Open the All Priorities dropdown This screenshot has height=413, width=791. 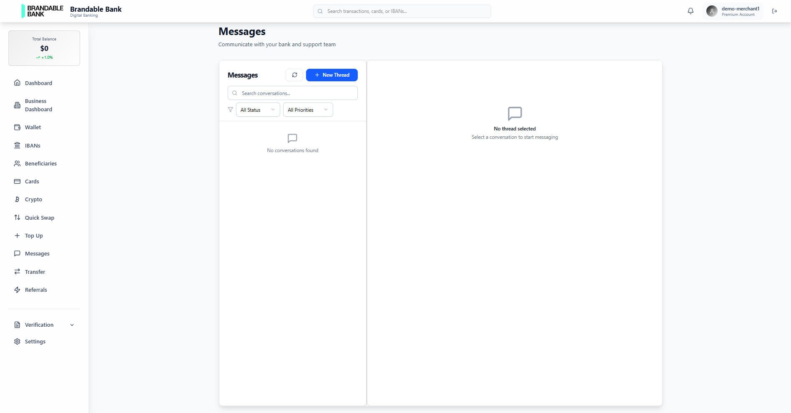click(307, 110)
